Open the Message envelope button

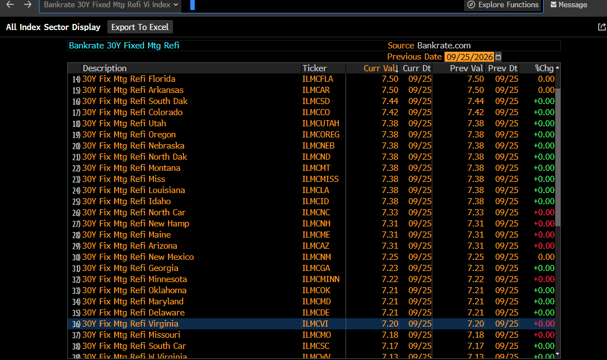pyautogui.click(x=569, y=4)
